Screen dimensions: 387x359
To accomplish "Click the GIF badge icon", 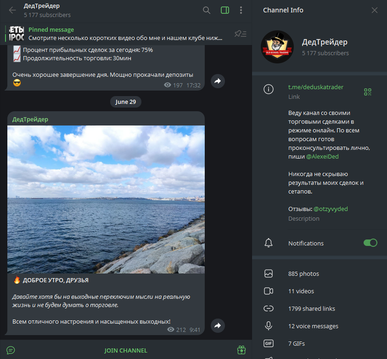I will pos(269,343).
